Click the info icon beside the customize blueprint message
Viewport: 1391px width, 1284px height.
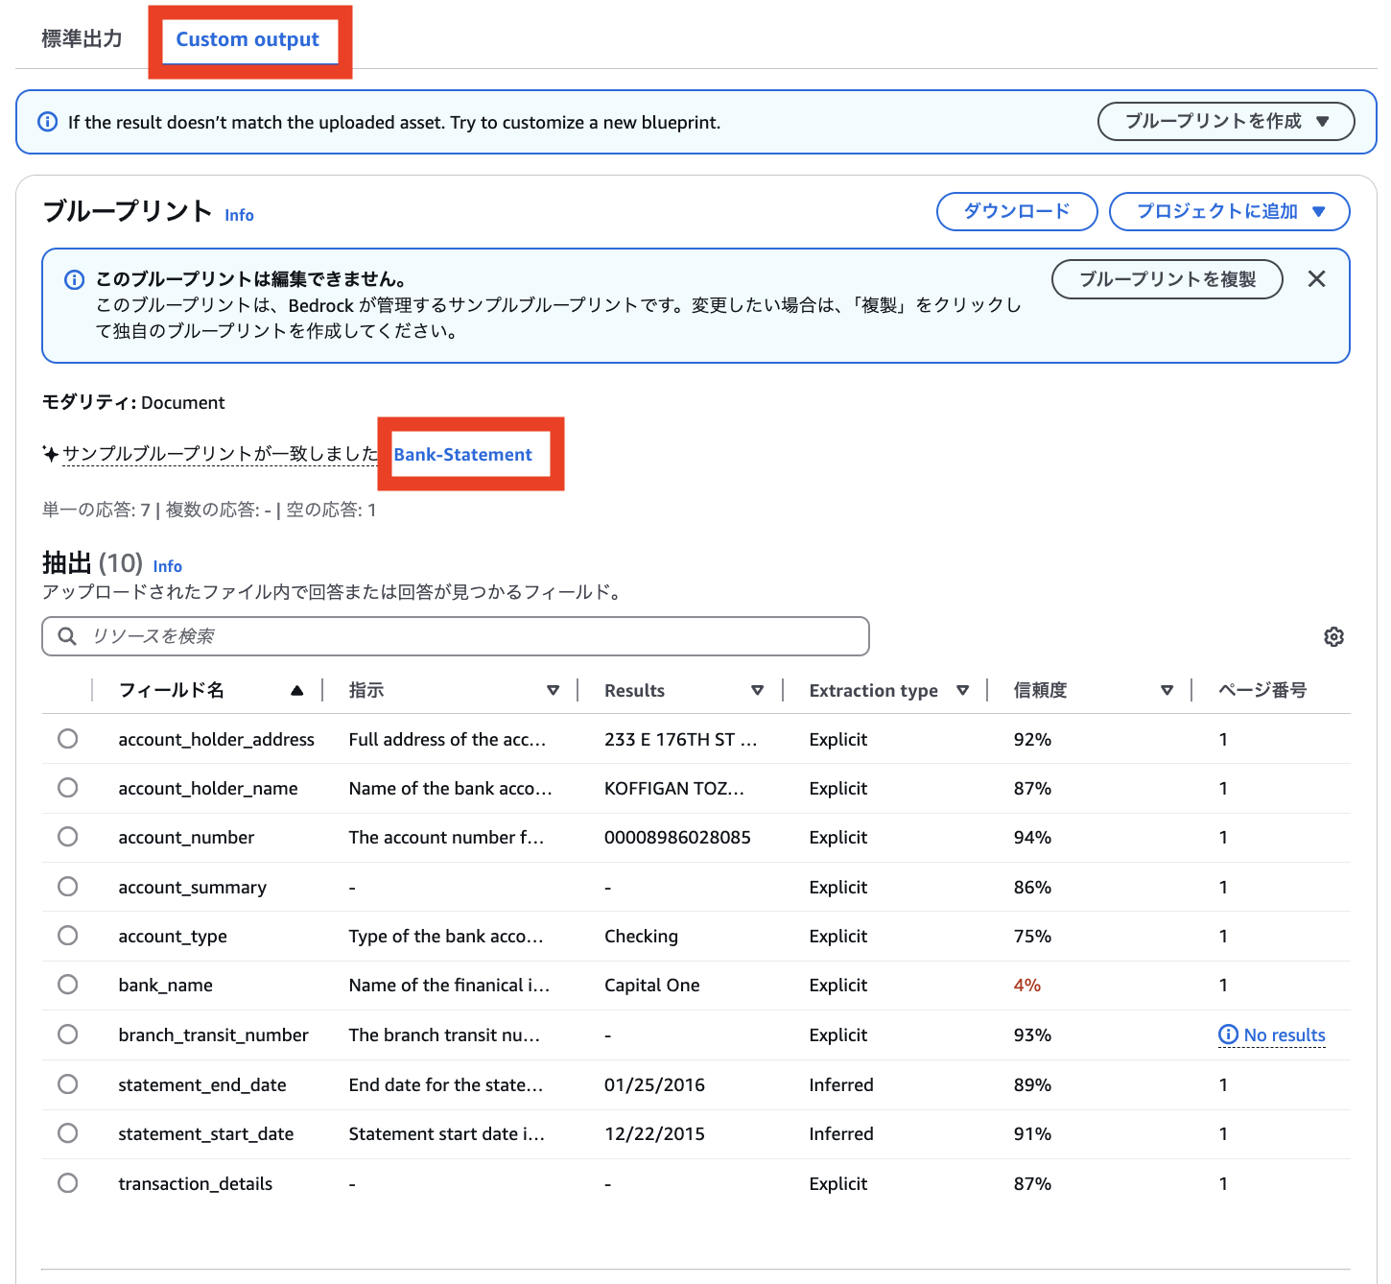tap(46, 122)
